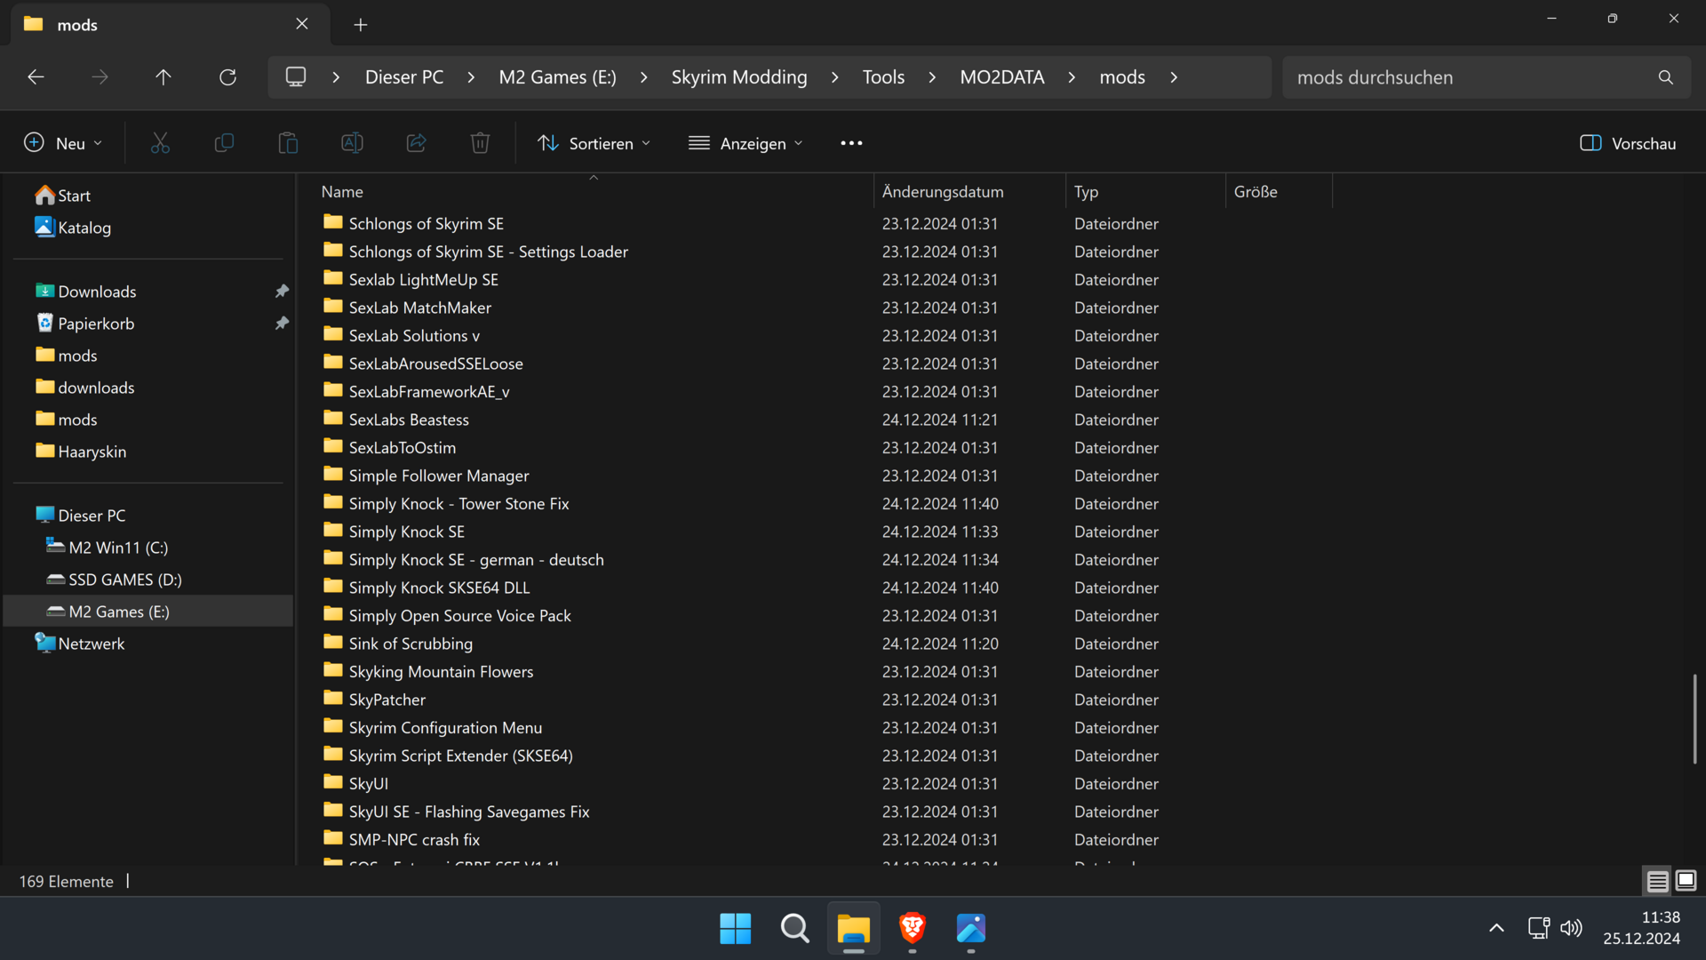Open Haaryskin folder in sidebar
Screen dimensions: 1706x960
click(81, 452)
